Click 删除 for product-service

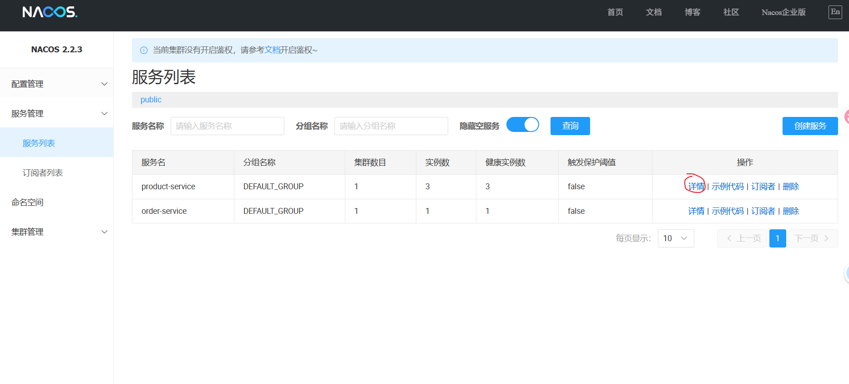791,187
